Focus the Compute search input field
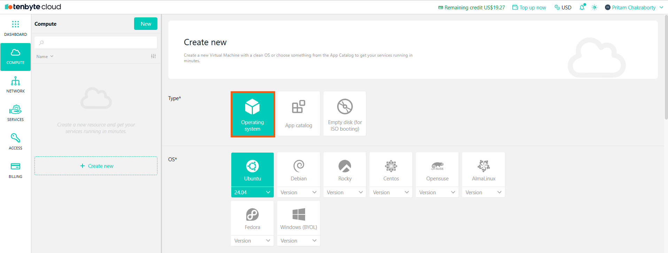The width and height of the screenshot is (668, 253). (96, 43)
